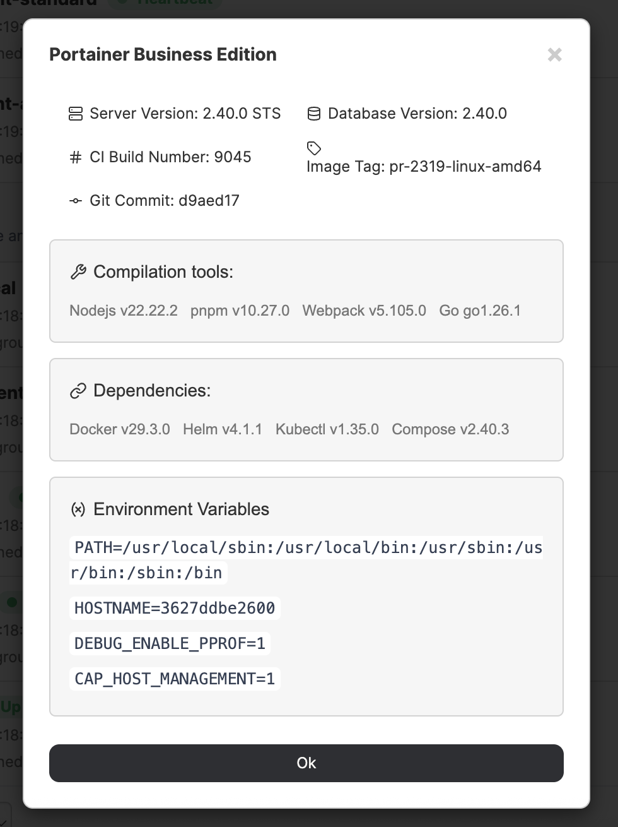Click the database icon beside Database Version

[x=314, y=114]
